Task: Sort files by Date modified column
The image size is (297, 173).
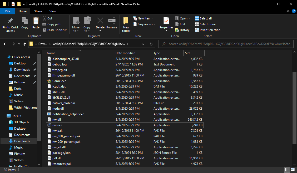Action: point(125,53)
